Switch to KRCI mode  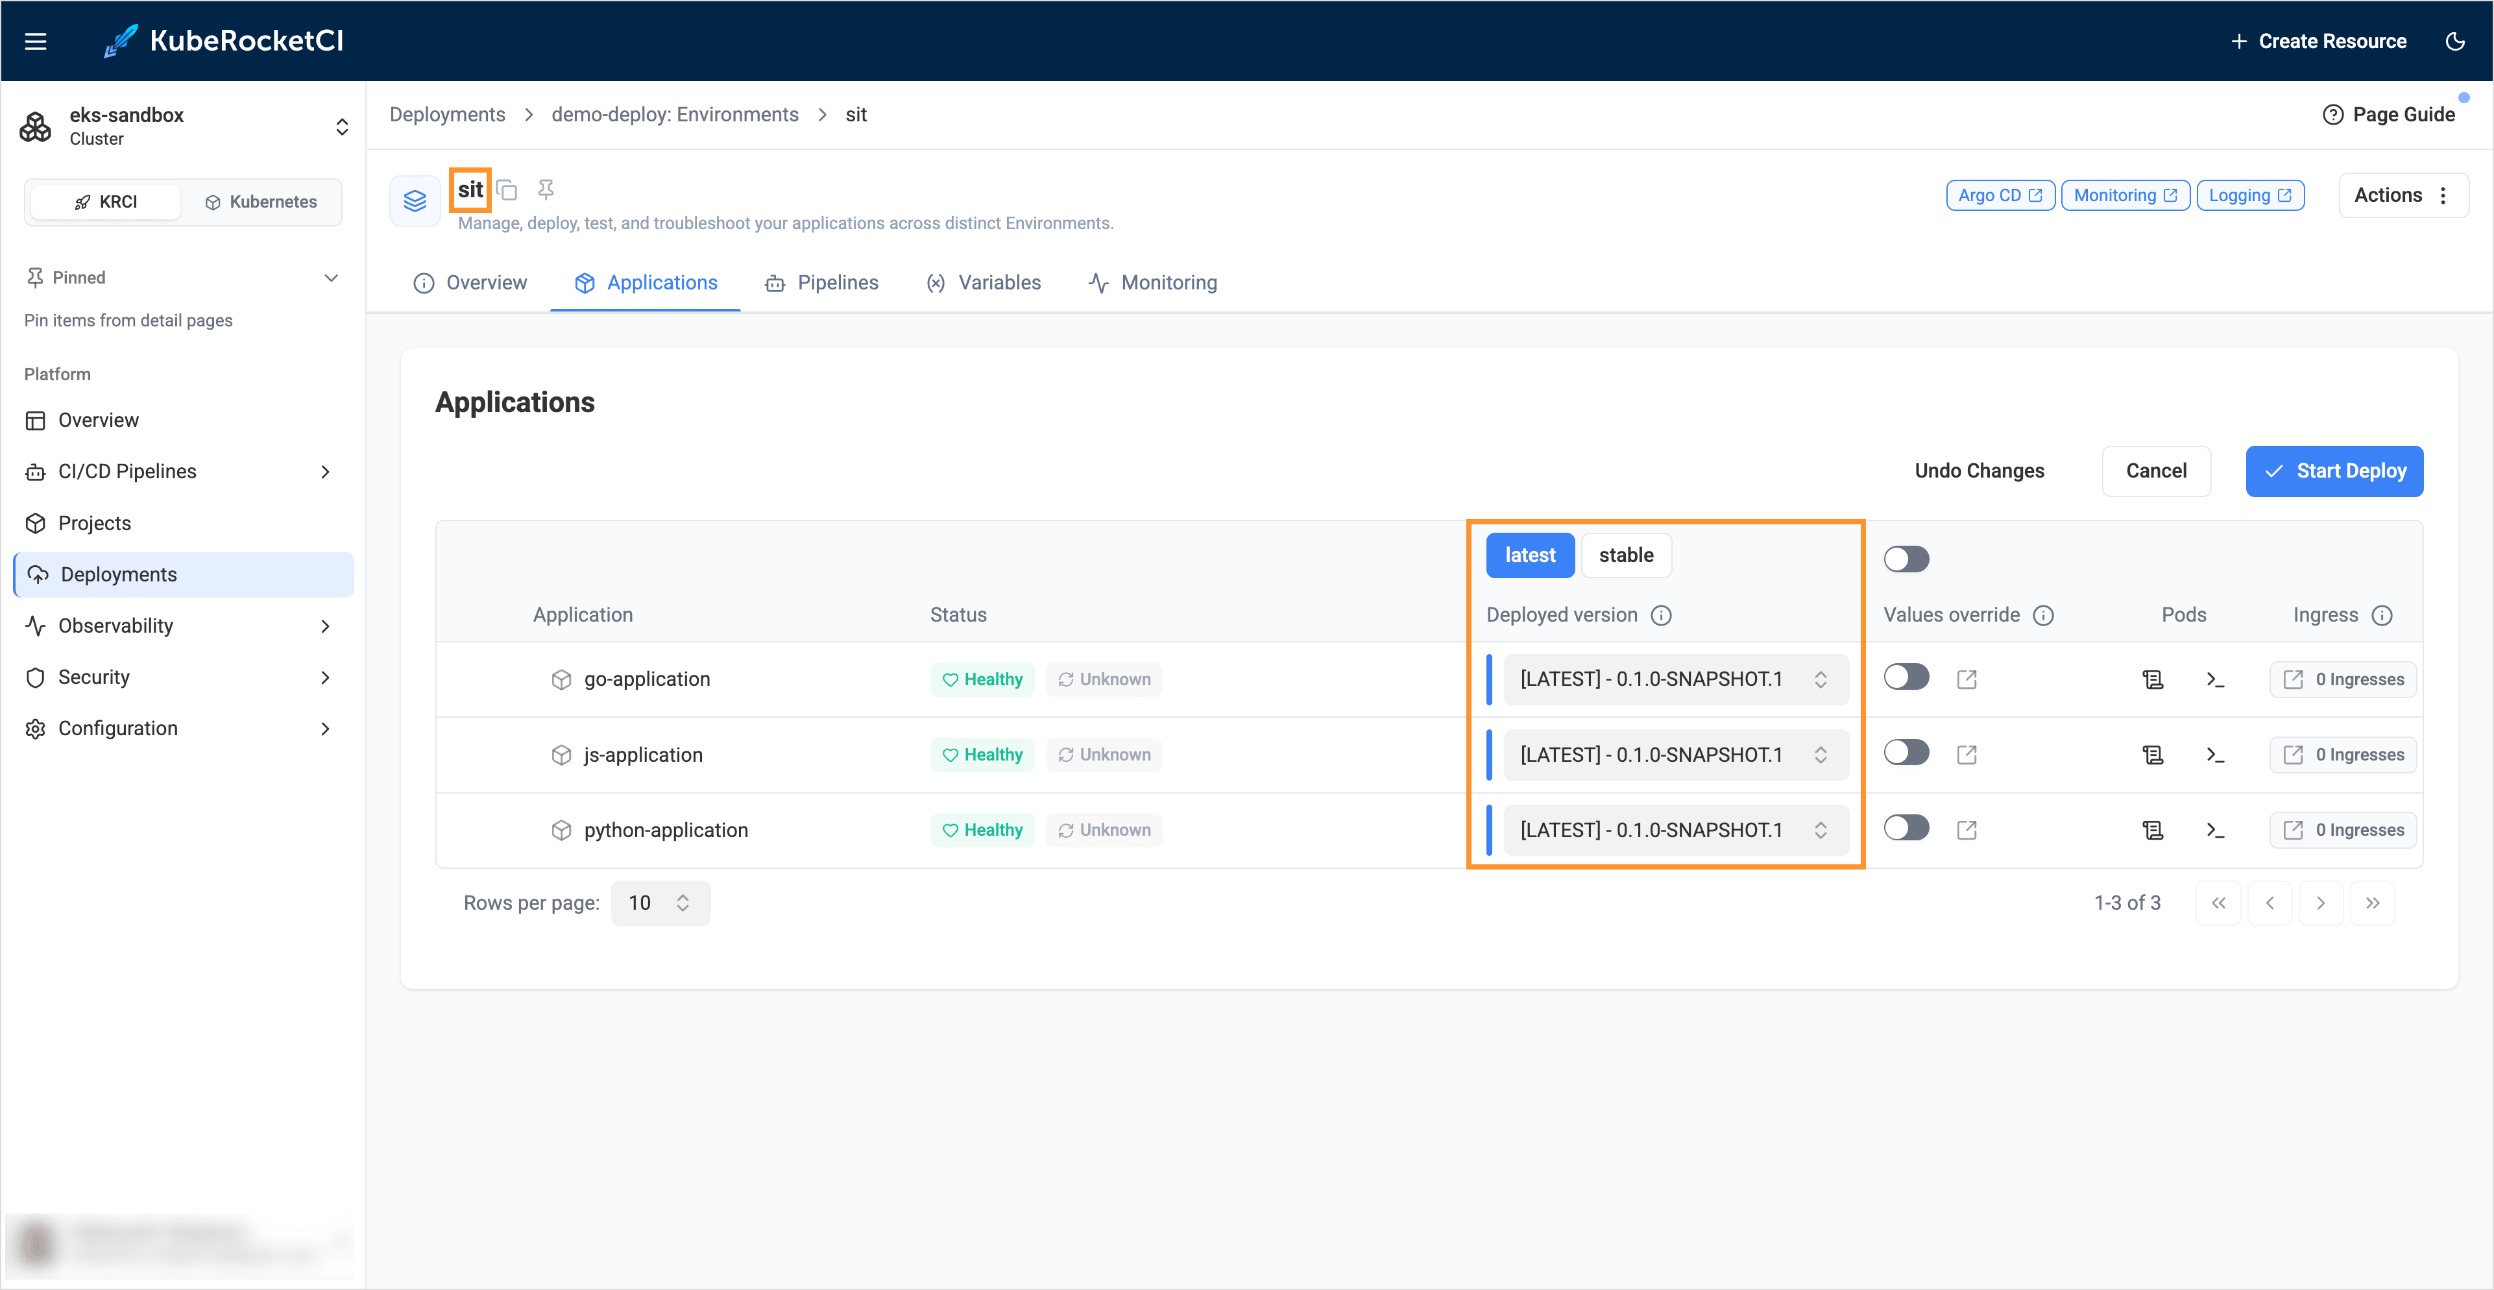pyautogui.click(x=106, y=201)
